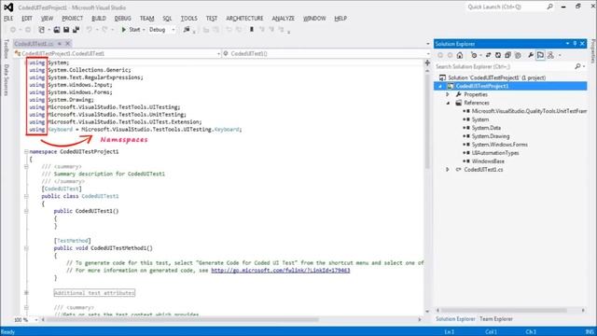This screenshot has width=597, height=336.
Task: Click the New Project toolbar icon
Action: [42, 30]
